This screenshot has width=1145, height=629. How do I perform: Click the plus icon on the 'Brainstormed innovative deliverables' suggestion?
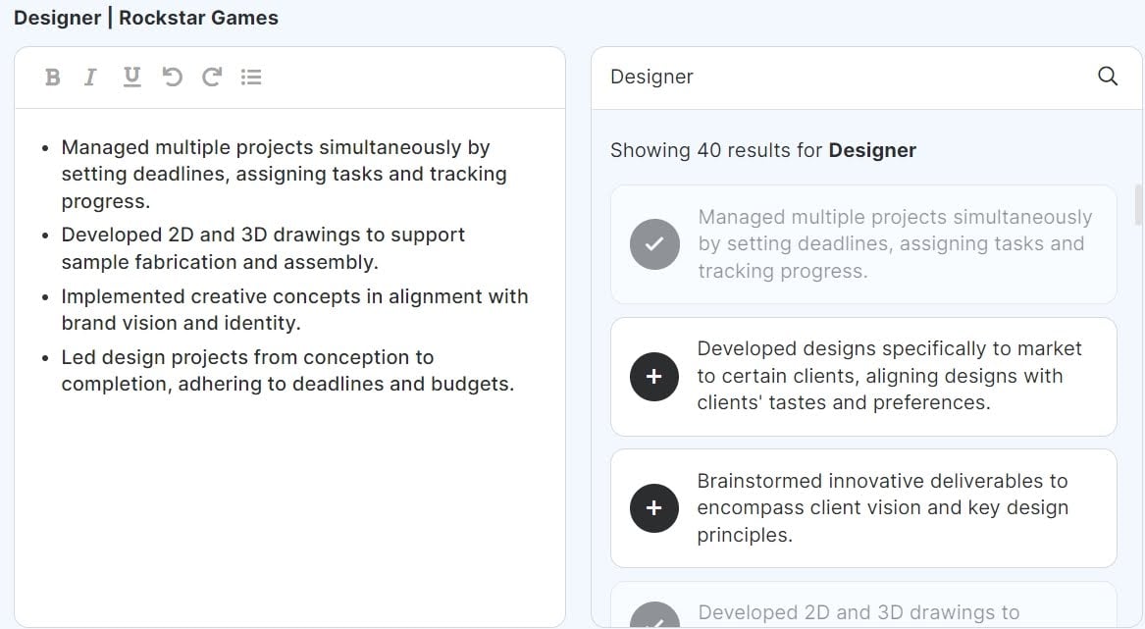point(654,508)
